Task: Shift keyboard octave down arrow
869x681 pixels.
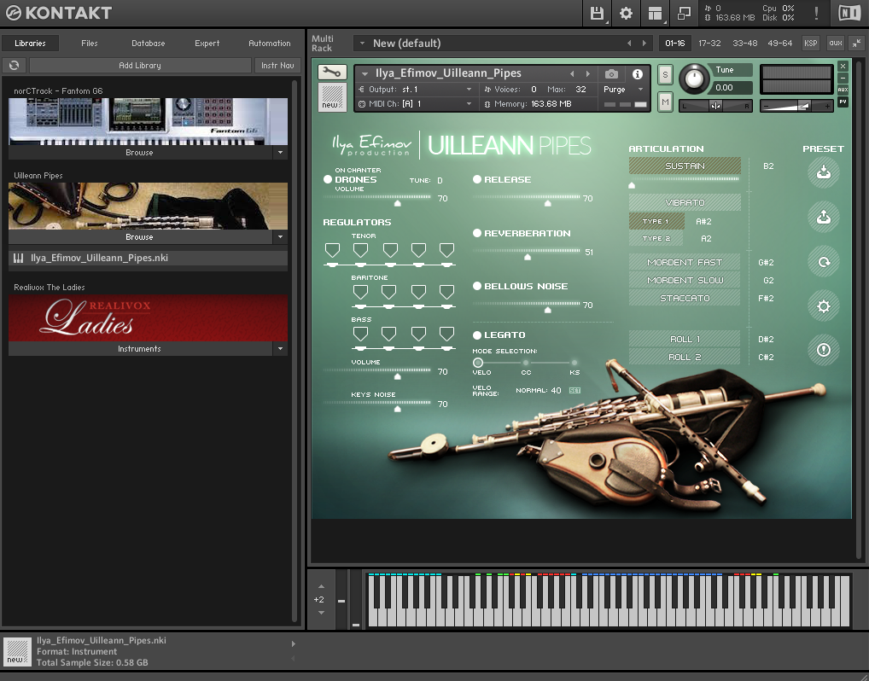Action: click(x=322, y=613)
